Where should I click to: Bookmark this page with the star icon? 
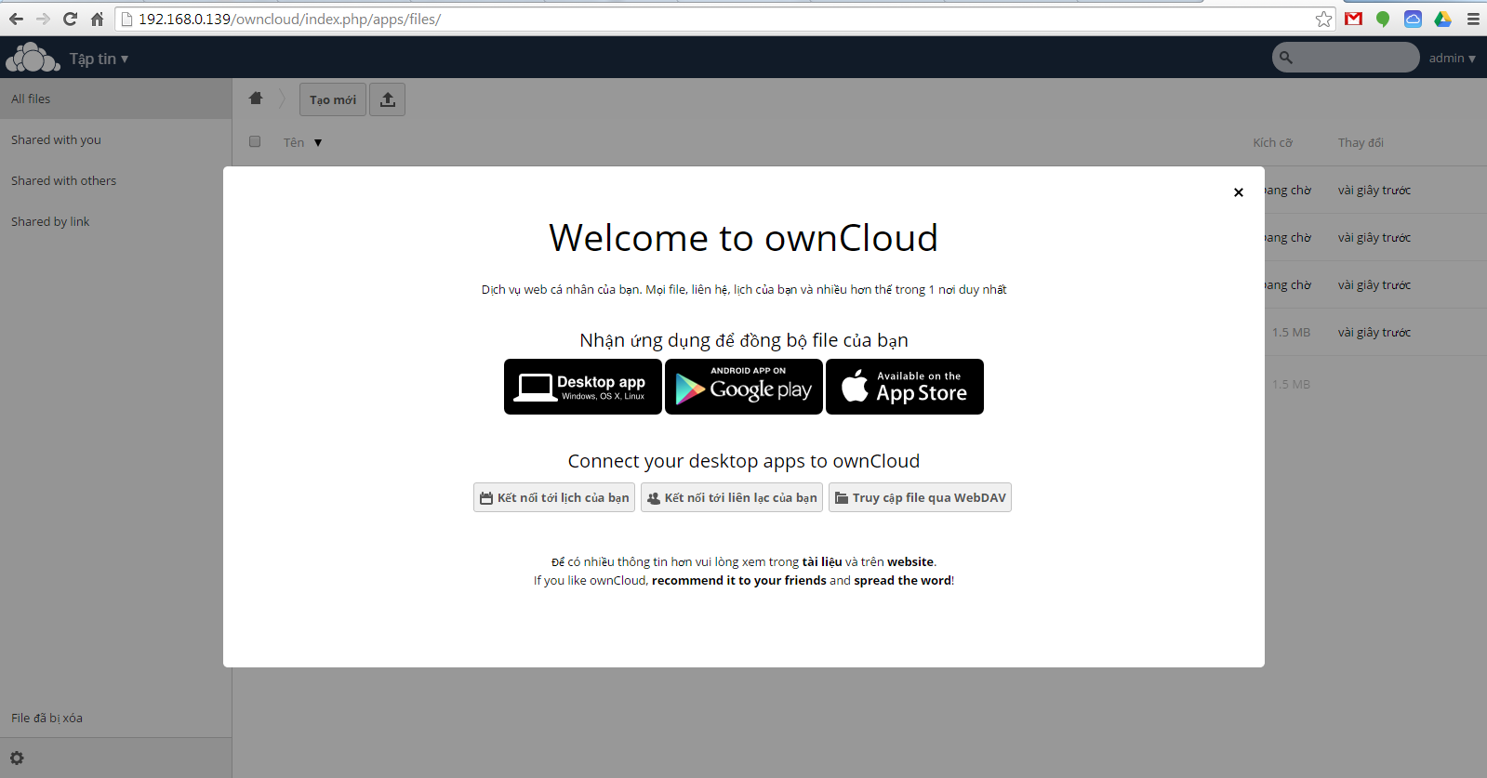[x=1323, y=19]
